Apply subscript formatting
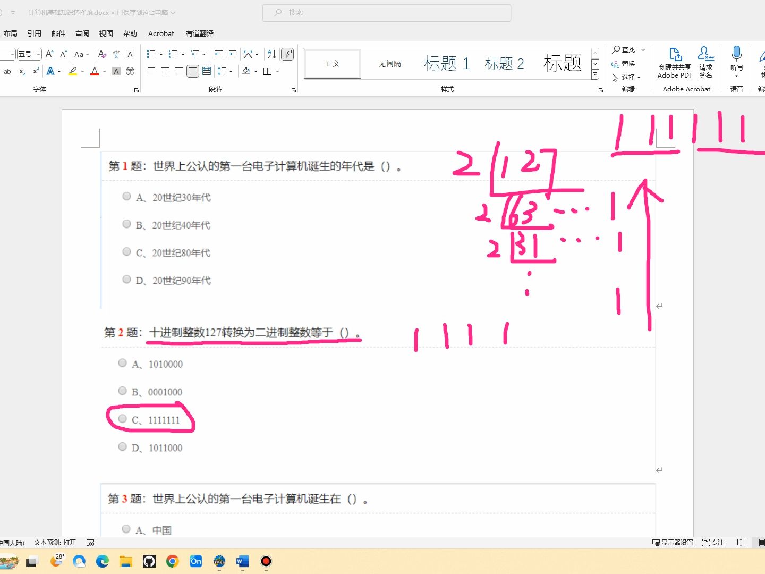 [x=22, y=71]
